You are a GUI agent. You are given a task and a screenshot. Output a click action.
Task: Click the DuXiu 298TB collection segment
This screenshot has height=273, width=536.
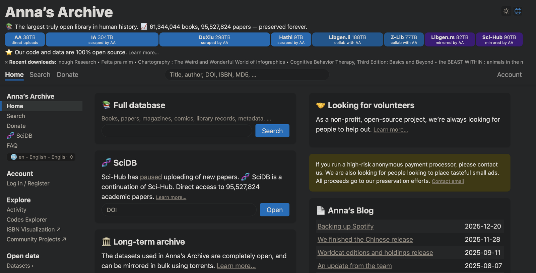(x=214, y=39)
